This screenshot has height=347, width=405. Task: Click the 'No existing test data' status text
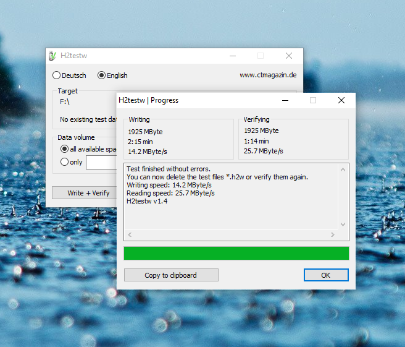pyautogui.click(x=88, y=119)
